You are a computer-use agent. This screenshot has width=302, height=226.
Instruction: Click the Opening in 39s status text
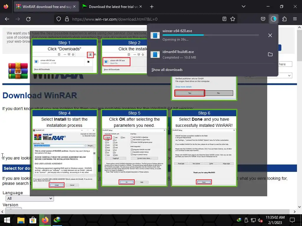(x=175, y=40)
